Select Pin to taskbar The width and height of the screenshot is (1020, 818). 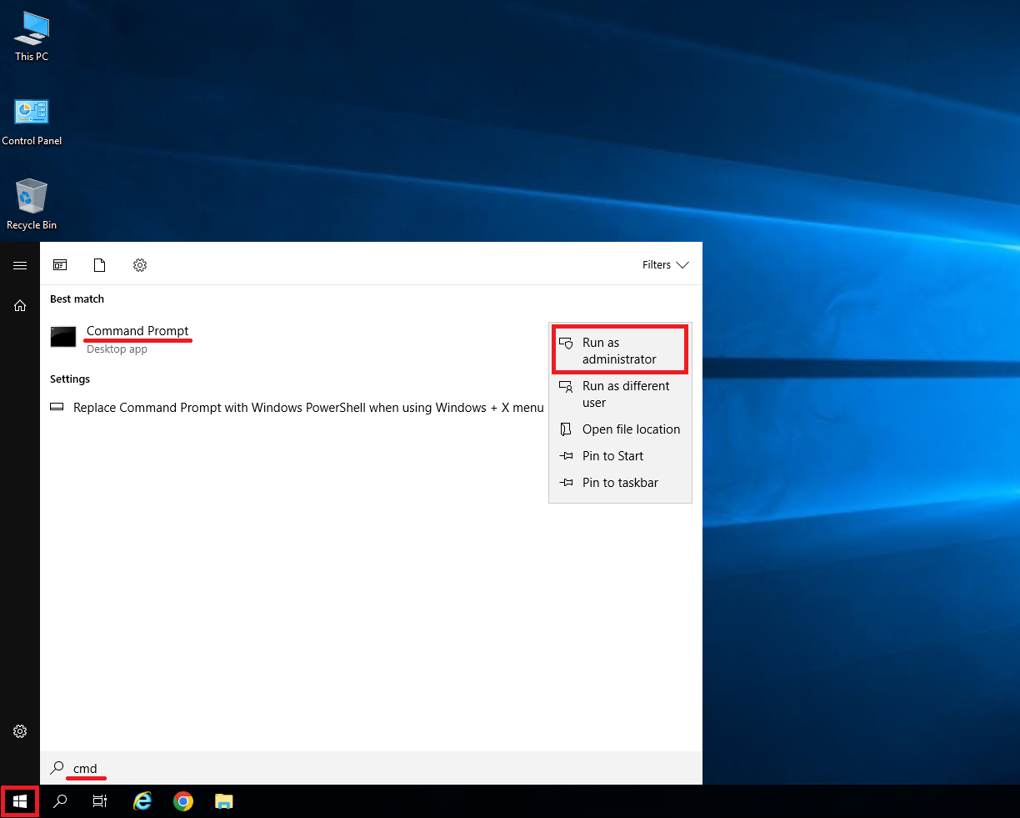pos(620,483)
